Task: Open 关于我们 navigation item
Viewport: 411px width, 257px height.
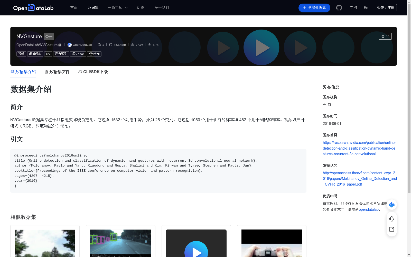Action: click(162, 8)
